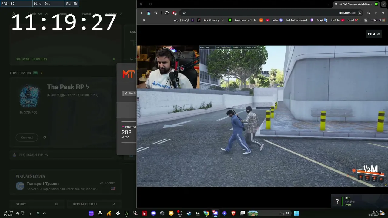
Task: Expand the tab search dropdown arrow
Action: point(384,4)
